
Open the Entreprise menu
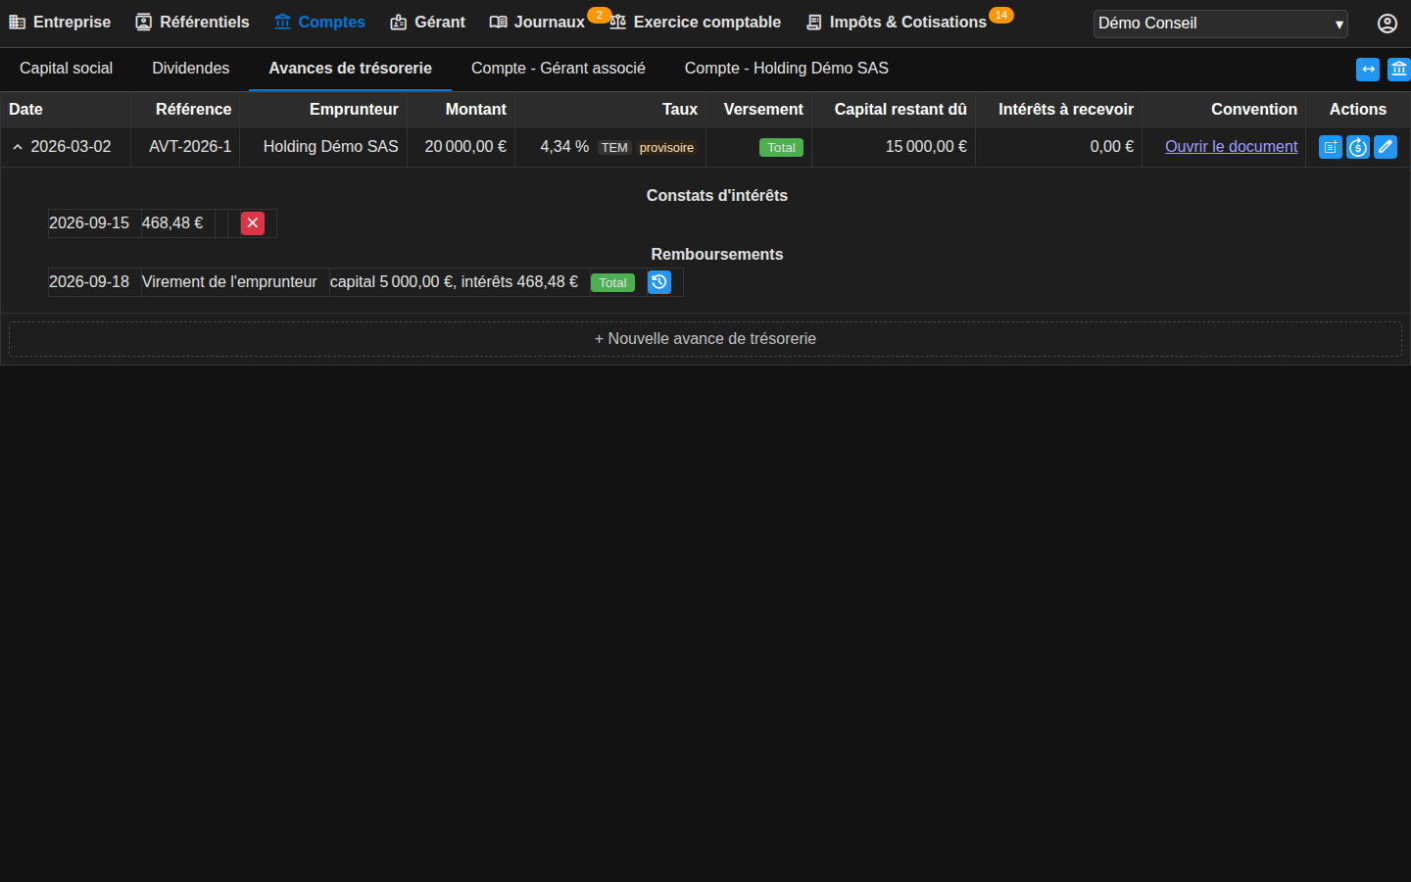click(x=60, y=22)
